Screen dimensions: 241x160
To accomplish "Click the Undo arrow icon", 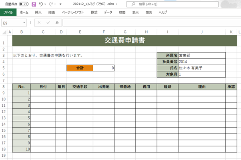I will [41, 4].
